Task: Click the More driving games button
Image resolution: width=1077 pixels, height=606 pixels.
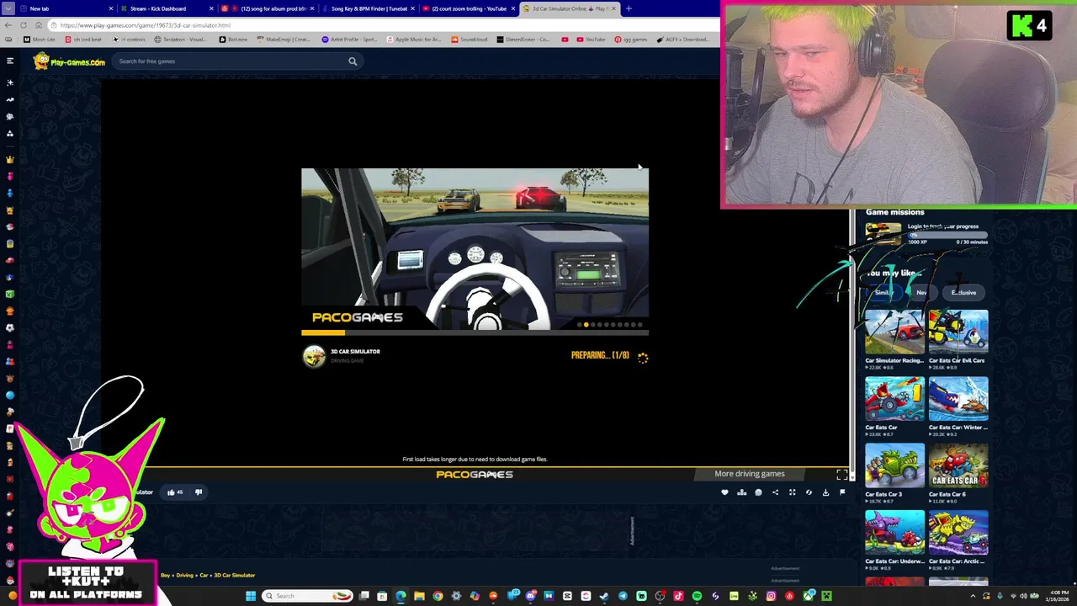Action: pos(749,474)
